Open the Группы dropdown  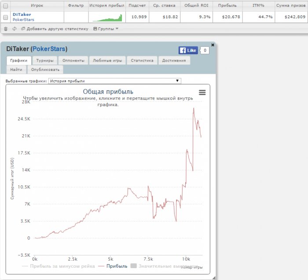coord(106,29)
